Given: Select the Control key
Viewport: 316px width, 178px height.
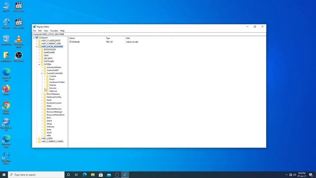Looking at the screenshot, I should click(x=53, y=76).
